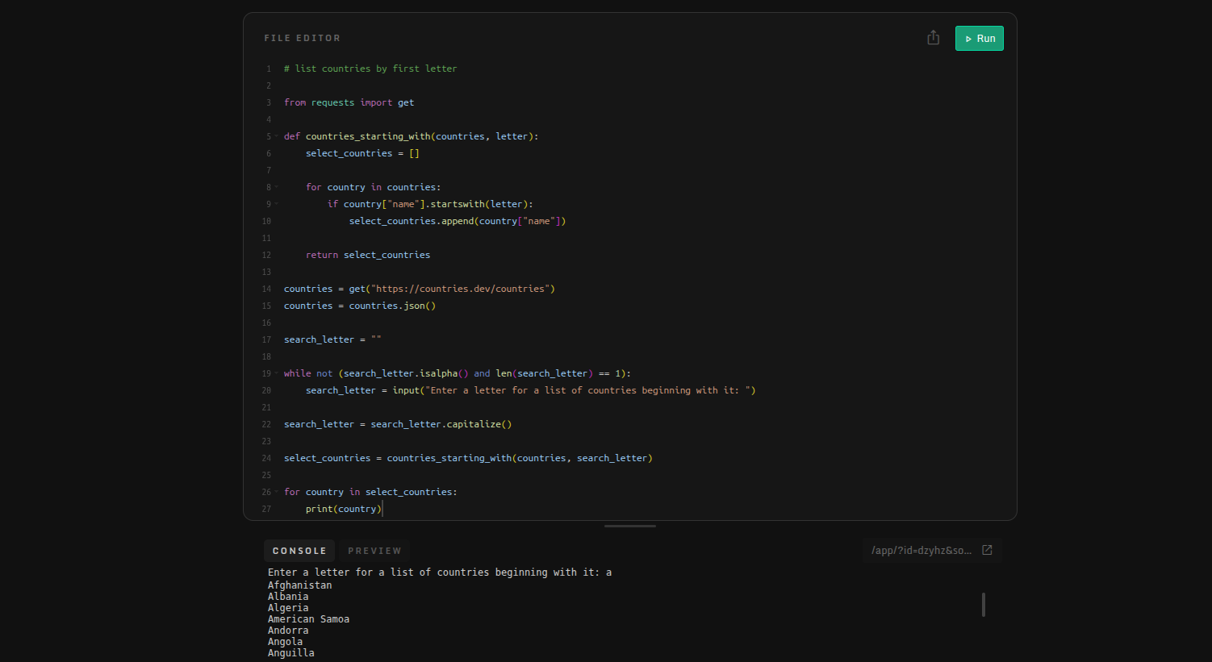Screen dimensions: 1212x662
Task: Collapse the while loop fold arrow on line 19
Action: 276,373
